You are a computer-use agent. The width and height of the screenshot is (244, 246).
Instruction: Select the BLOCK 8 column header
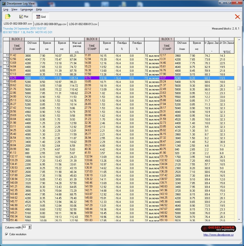[92, 39]
